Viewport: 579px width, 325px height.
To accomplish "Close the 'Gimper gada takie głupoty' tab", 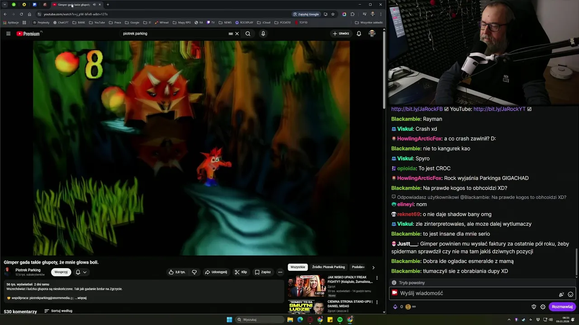I will pos(100,5).
